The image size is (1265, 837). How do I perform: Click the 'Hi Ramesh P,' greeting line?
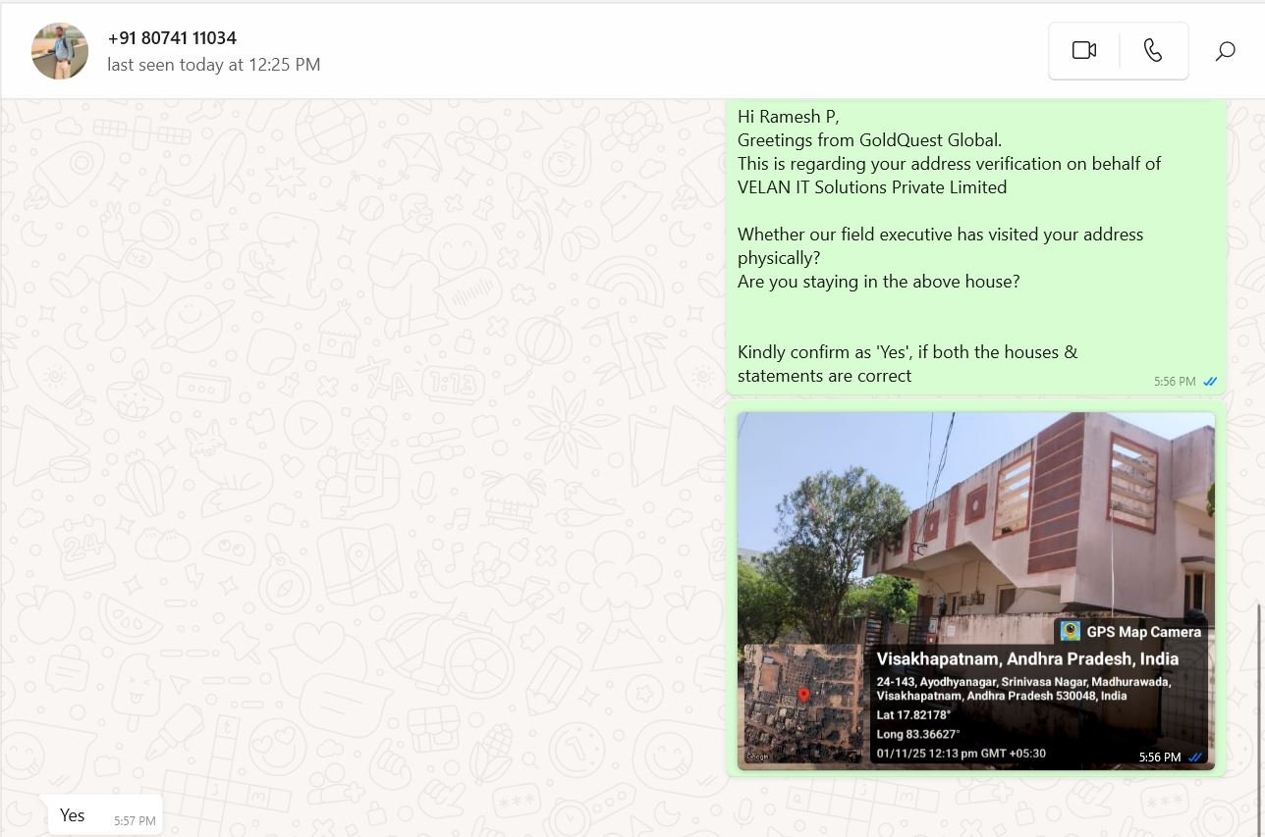point(789,117)
